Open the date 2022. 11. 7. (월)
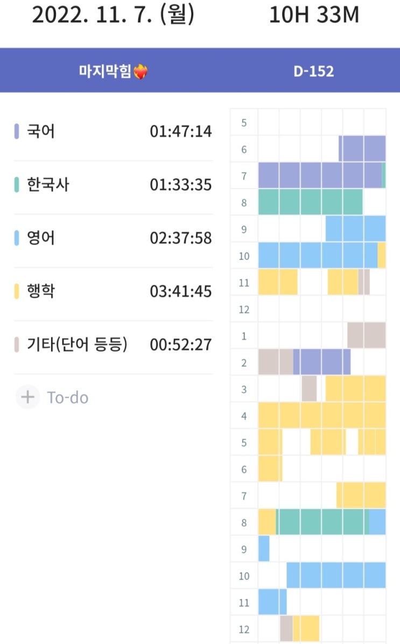Image resolution: width=400 pixels, height=644 pixels. point(113,15)
